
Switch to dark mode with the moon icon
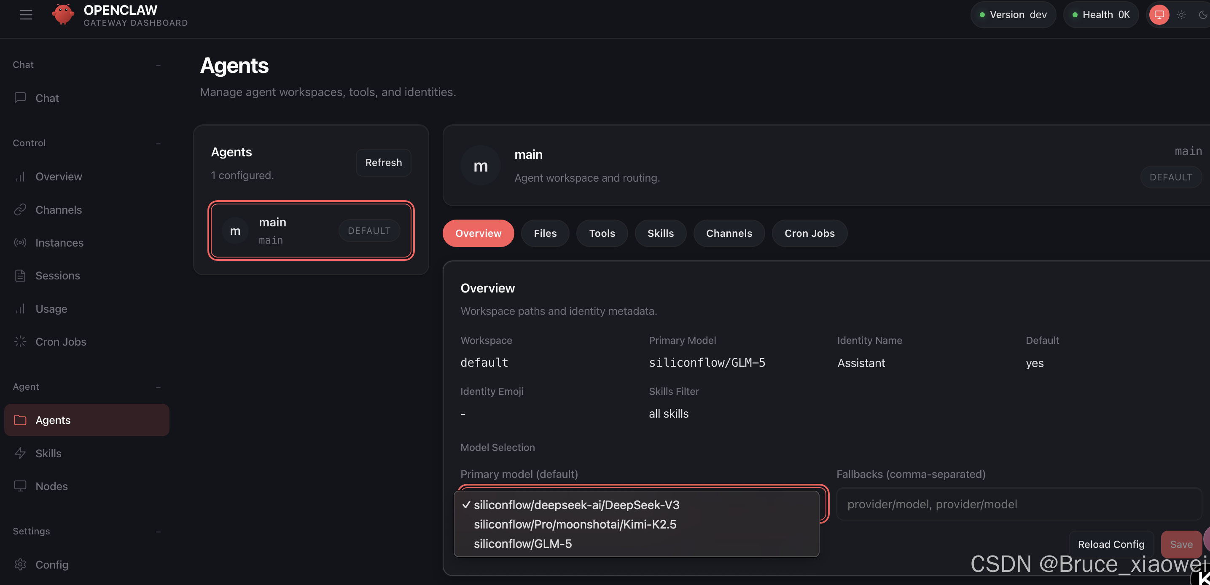pyautogui.click(x=1203, y=14)
